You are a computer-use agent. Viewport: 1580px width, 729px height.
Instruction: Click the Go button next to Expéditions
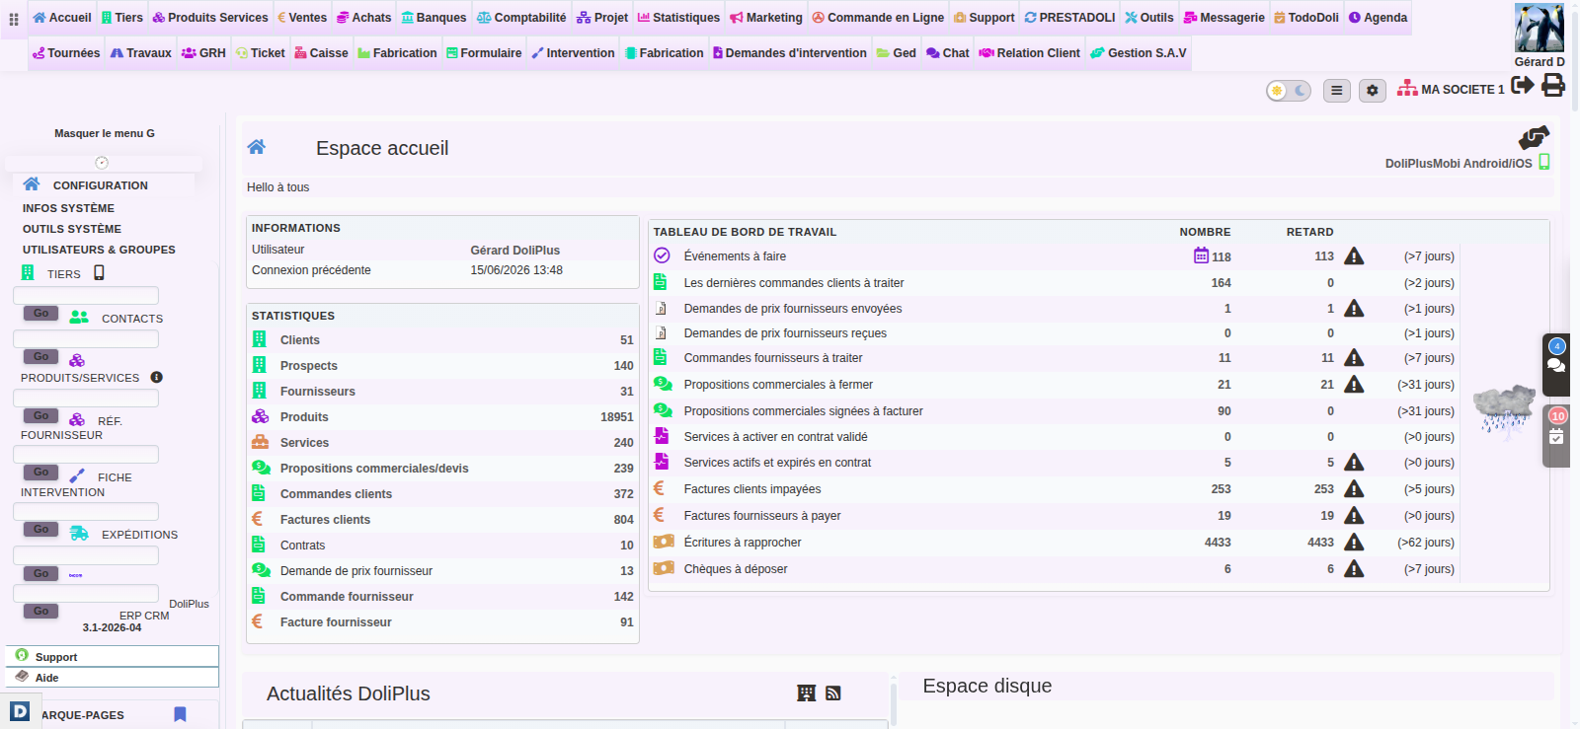point(40,530)
